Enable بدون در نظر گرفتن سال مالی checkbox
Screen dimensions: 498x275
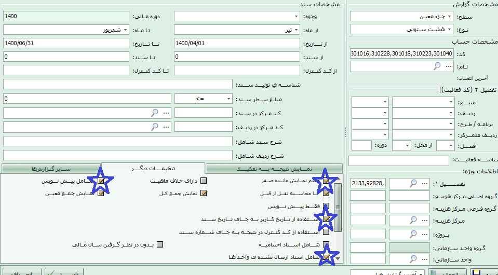(160, 244)
